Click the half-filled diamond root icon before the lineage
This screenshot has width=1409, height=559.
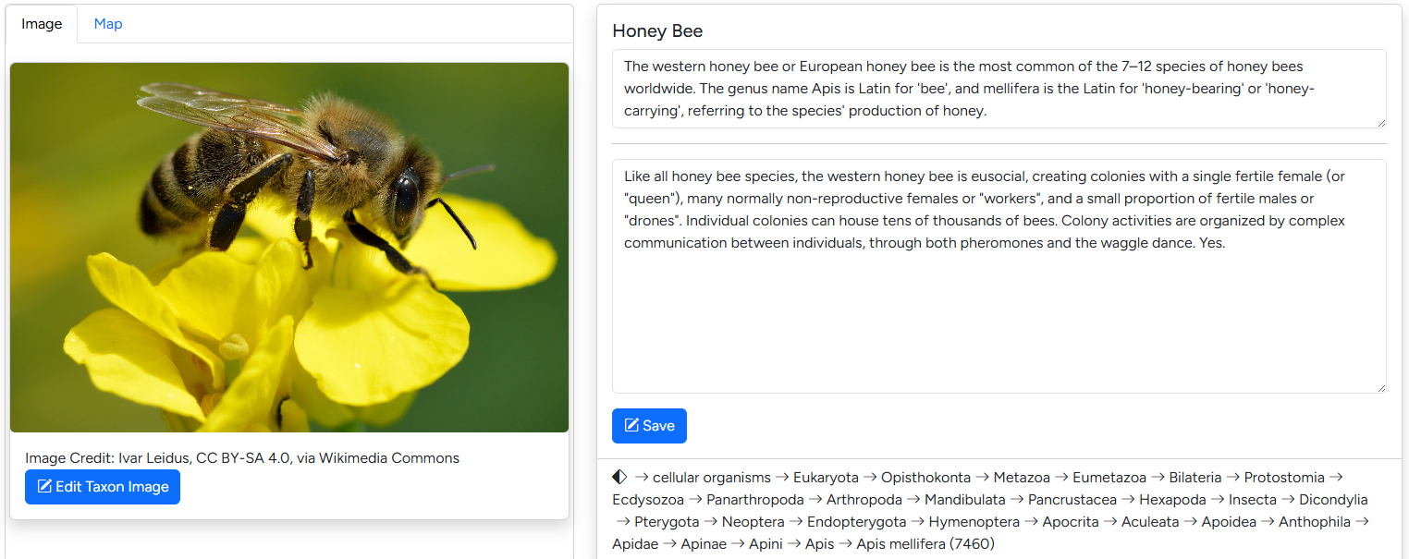click(618, 477)
